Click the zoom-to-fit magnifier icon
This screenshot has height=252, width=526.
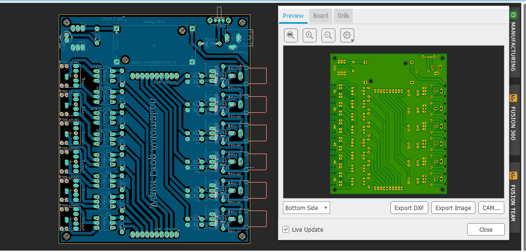[291, 35]
